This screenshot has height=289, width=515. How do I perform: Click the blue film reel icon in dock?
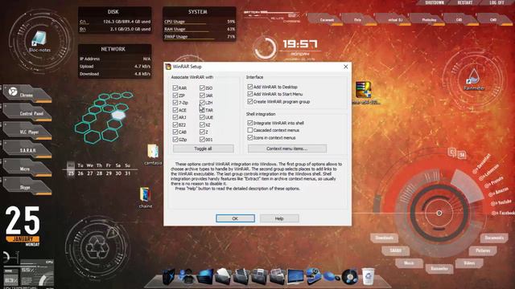pos(313,276)
